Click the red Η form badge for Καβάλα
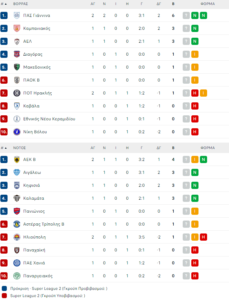The image size is (229, 301). pyautogui.click(x=195, y=106)
